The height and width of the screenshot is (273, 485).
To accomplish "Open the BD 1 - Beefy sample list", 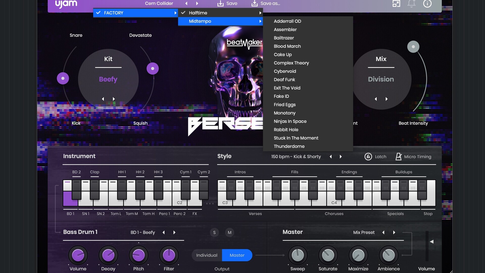I will [x=143, y=233].
